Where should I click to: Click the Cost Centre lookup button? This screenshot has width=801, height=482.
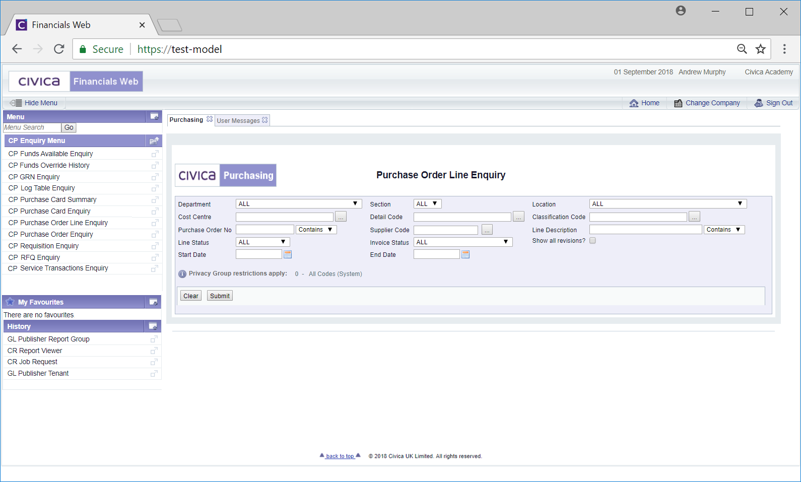point(341,217)
